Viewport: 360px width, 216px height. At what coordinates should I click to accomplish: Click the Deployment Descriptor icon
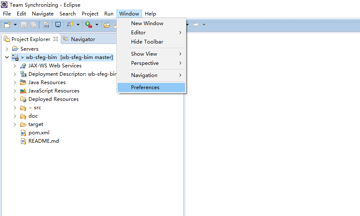23,74
